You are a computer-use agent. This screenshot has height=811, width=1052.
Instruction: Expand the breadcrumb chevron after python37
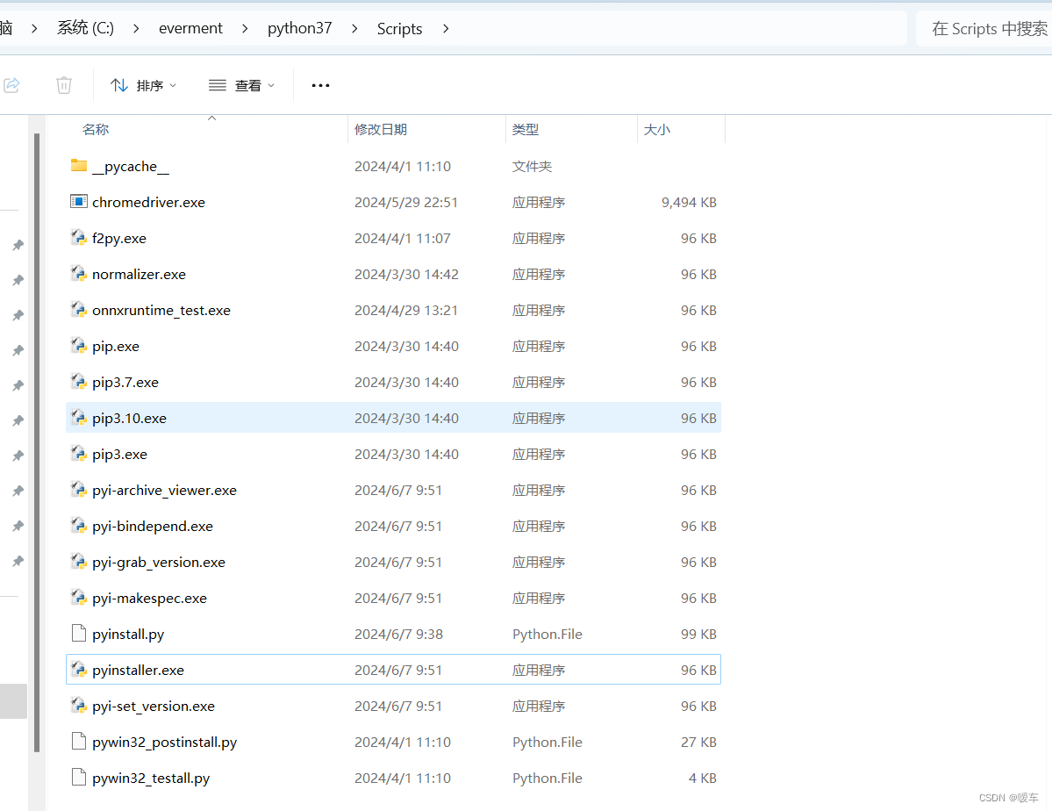tap(354, 28)
